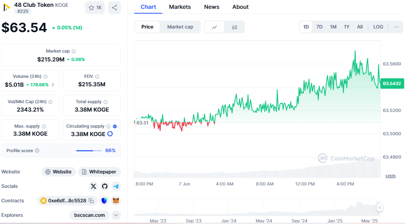Click the Max. supply info icon

point(44,126)
